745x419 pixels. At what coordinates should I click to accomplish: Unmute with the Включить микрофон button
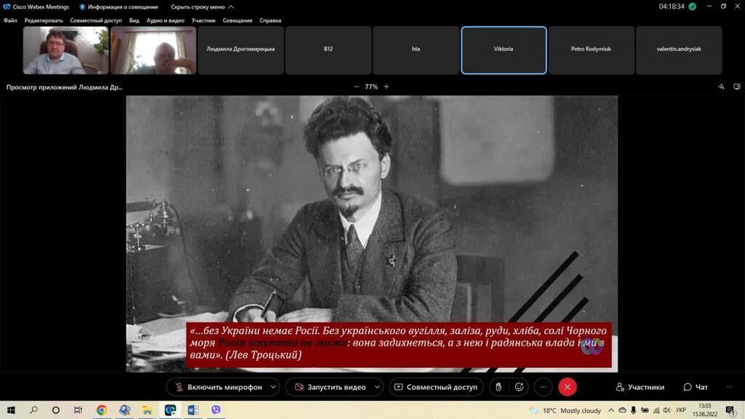pyautogui.click(x=218, y=387)
